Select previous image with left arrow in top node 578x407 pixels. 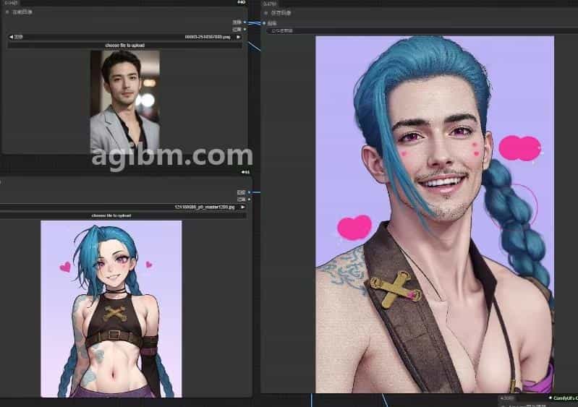pos(11,36)
